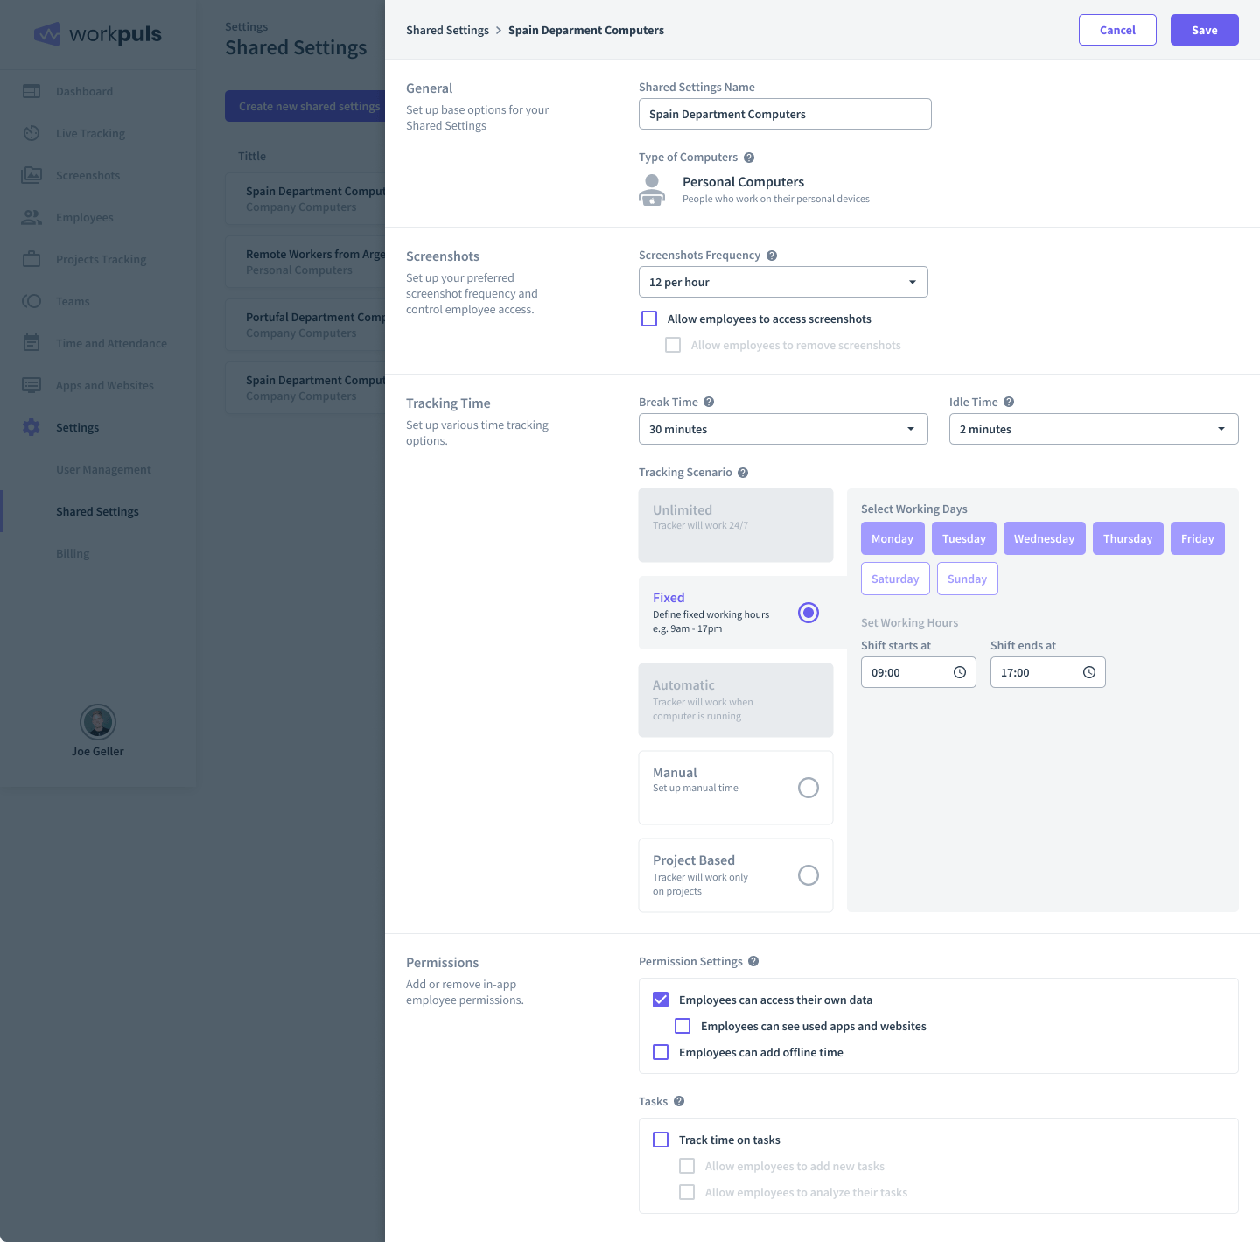Save the Spain Department Computers settings

tap(1204, 29)
